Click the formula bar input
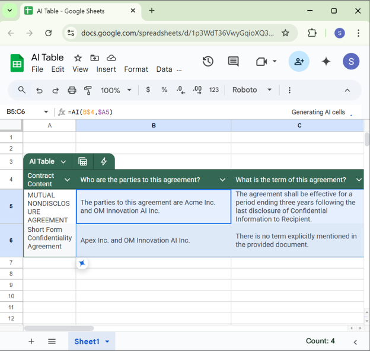Screen dimensions: 370x351 click(x=178, y=112)
